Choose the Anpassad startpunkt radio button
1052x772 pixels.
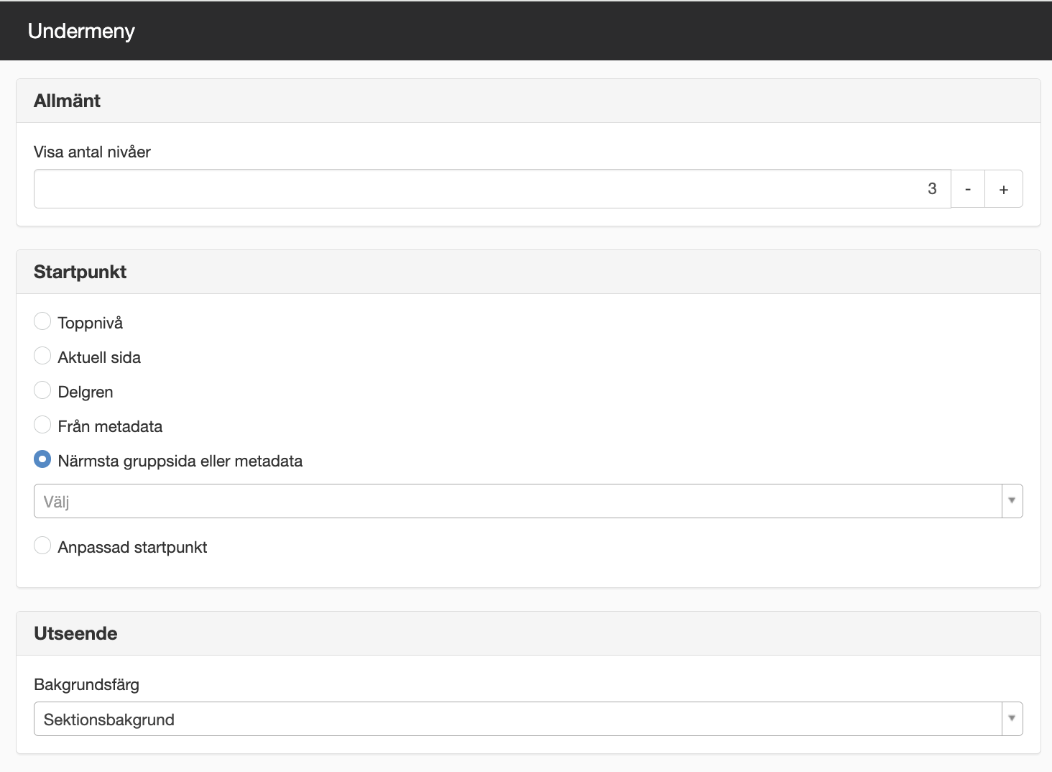42,546
